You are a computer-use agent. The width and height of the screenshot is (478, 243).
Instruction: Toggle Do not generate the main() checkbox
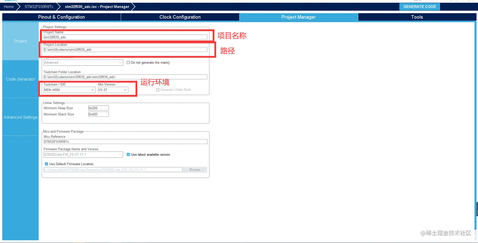[128, 62]
